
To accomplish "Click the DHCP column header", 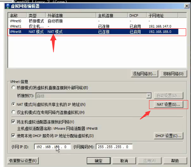I will pos(137,15).
